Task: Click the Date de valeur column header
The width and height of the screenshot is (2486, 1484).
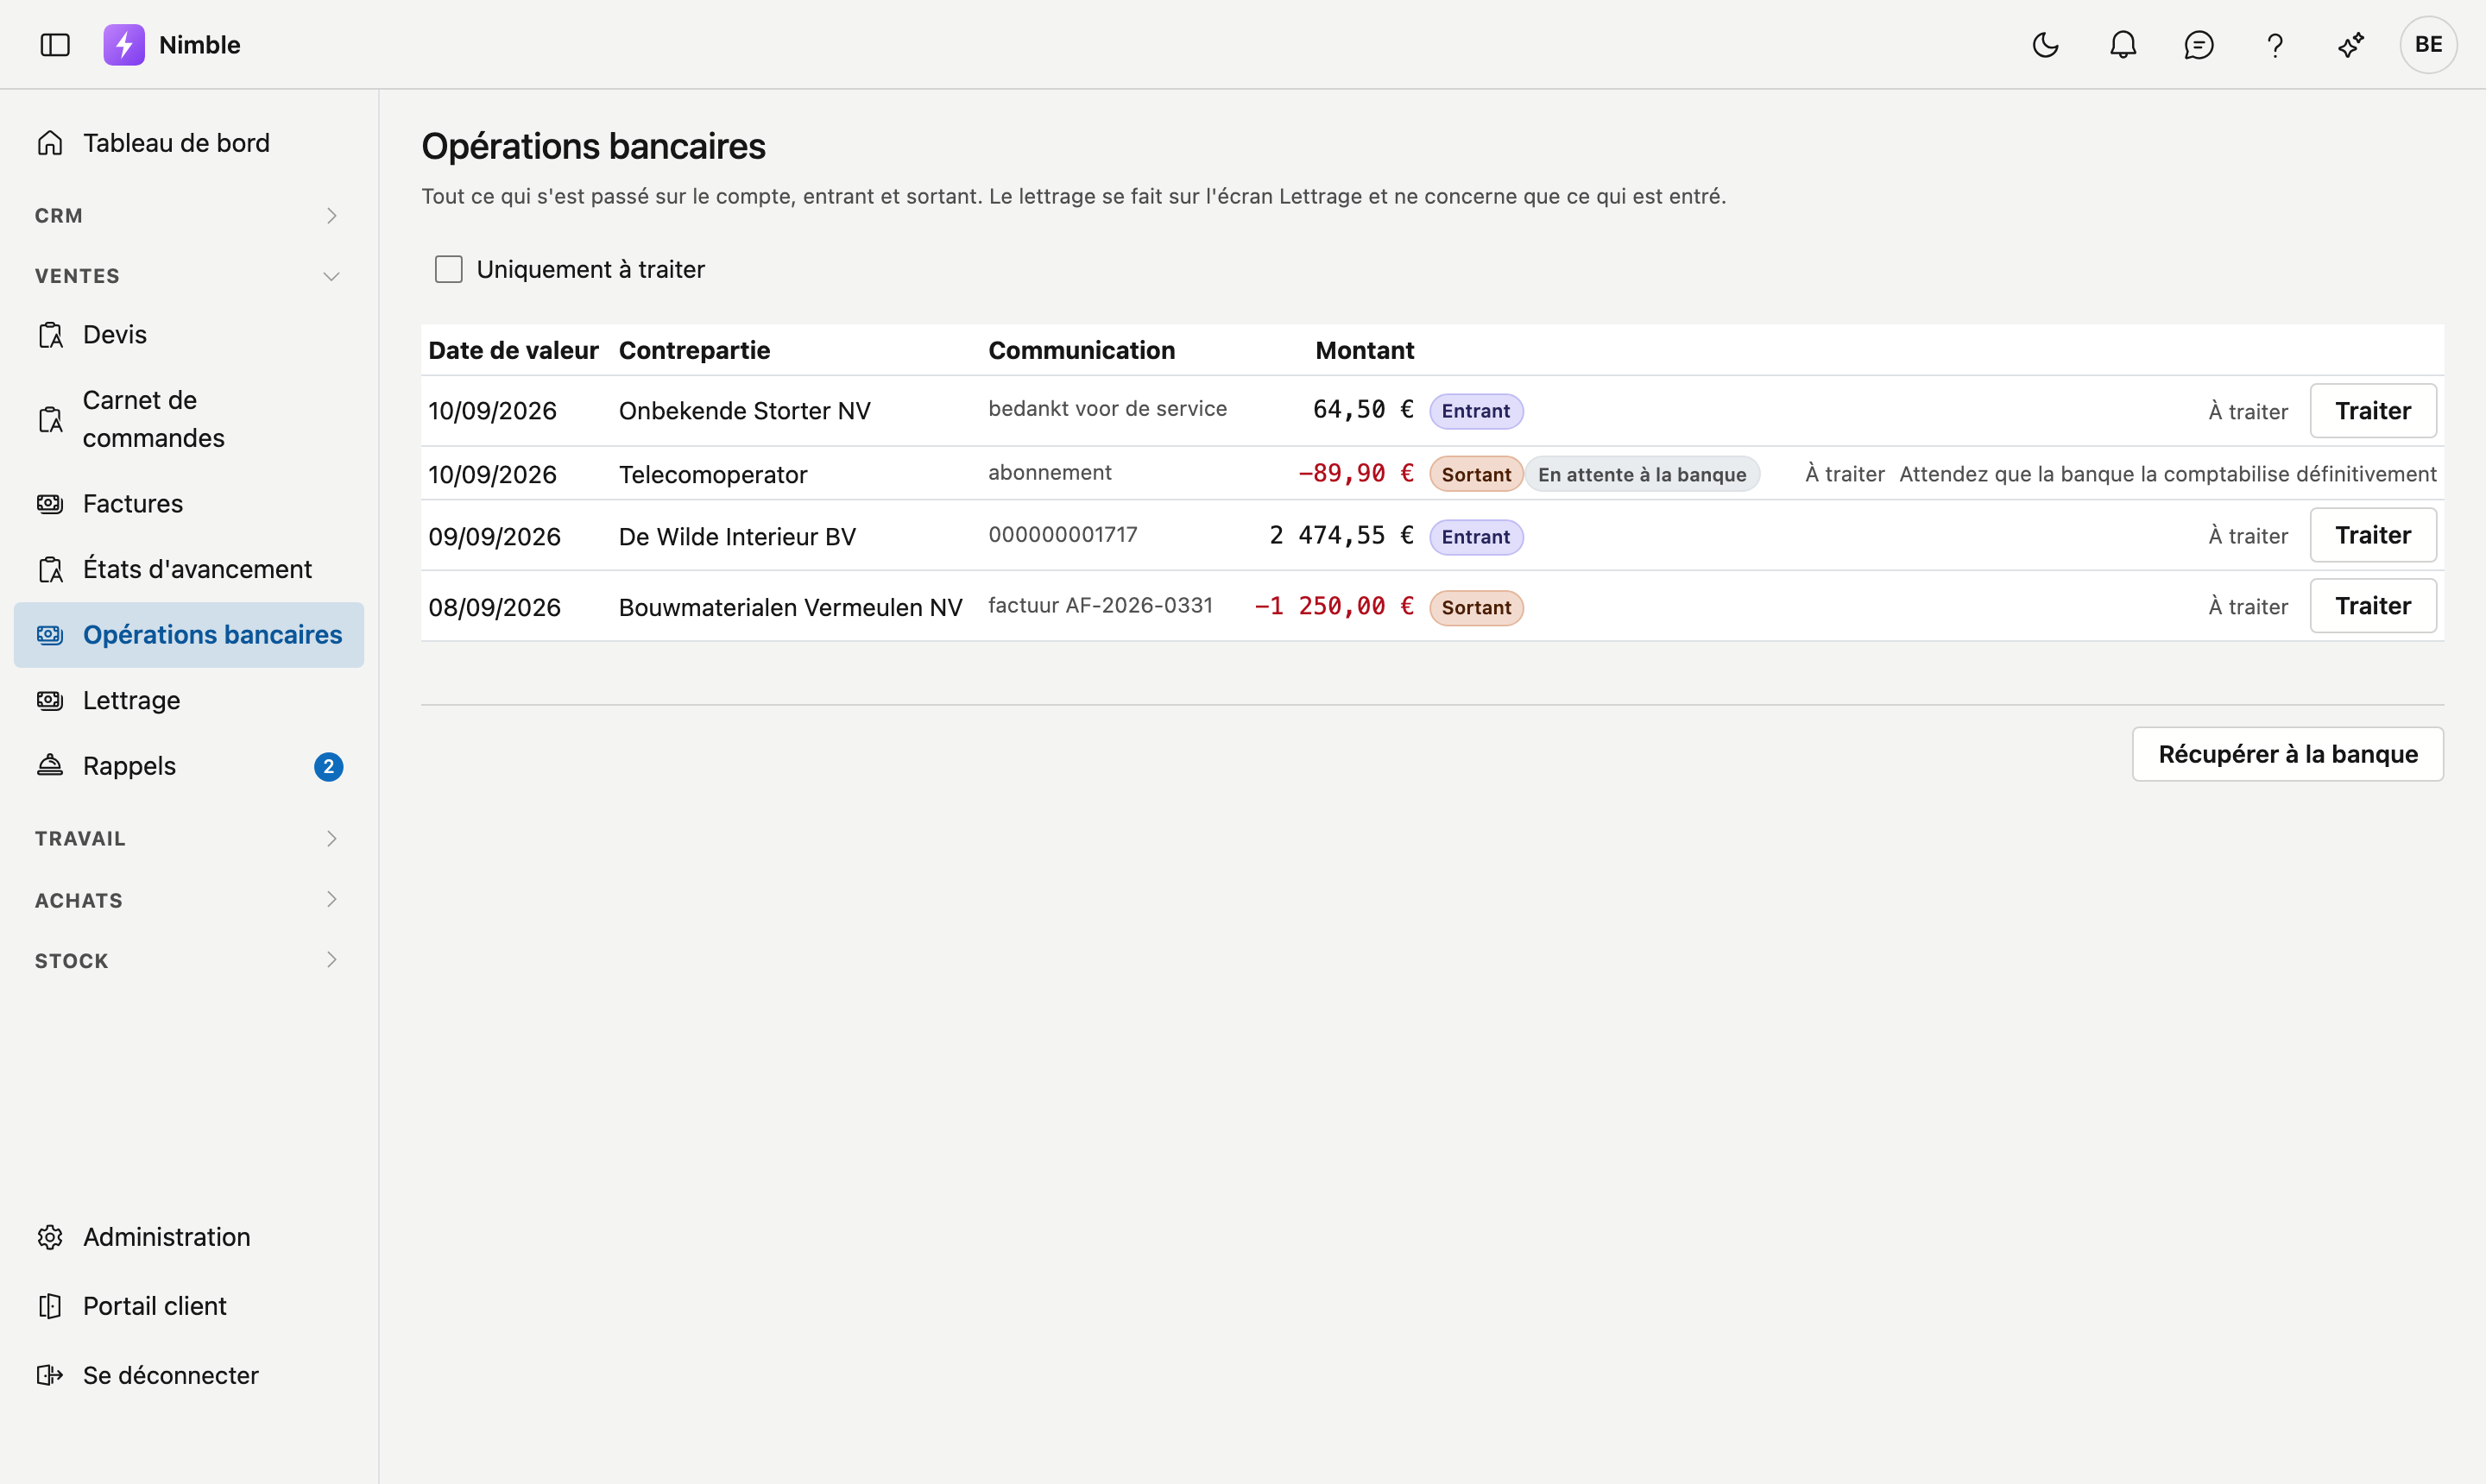Action: pos(514,350)
